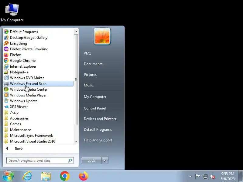The height and width of the screenshot is (182, 243).
Task: Click the user account picture
Action: click(x=102, y=36)
